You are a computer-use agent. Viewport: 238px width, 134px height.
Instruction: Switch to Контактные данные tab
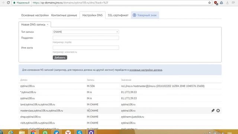click(x=64, y=15)
